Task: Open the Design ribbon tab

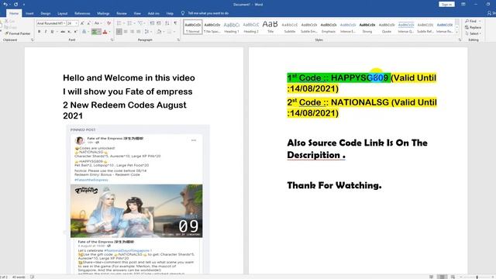Action: point(46,13)
